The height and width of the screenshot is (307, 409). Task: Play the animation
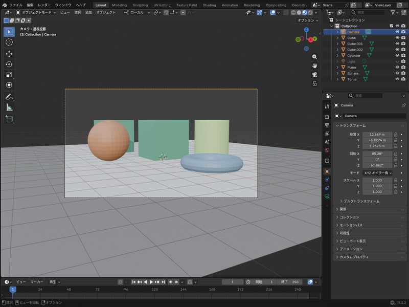(x=151, y=282)
